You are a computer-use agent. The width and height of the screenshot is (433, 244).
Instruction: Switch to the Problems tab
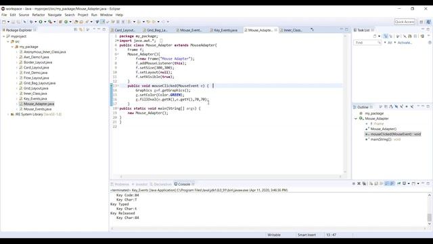point(120,184)
